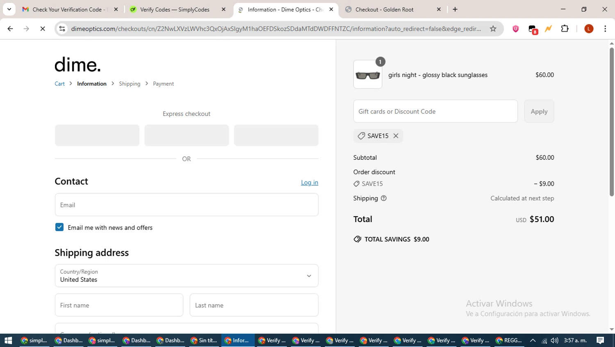615x347 pixels.
Task: Close the Checkout Golden Root tab
Action: (439, 9)
